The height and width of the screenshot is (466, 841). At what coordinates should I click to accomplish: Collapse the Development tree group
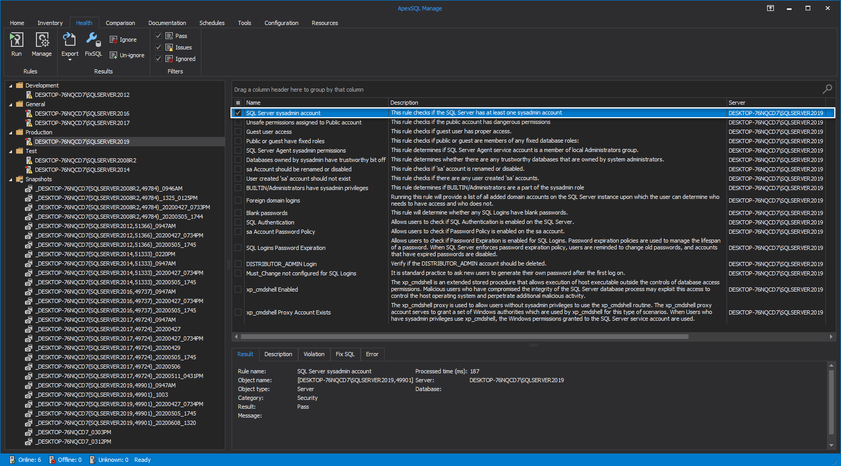(10, 86)
